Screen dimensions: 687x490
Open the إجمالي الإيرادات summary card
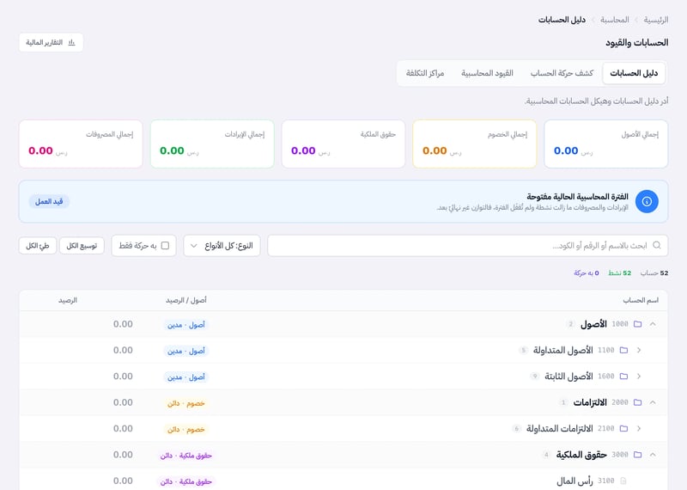[212, 144]
